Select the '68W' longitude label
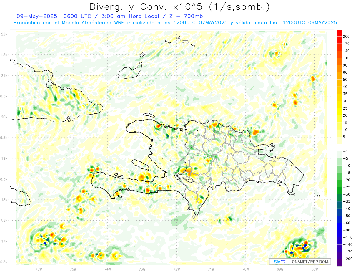The image size is (353, 273). pyautogui.click(x=314, y=269)
